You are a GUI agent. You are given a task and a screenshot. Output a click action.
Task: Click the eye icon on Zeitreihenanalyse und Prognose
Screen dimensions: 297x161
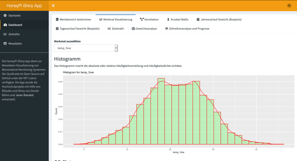[166, 29]
